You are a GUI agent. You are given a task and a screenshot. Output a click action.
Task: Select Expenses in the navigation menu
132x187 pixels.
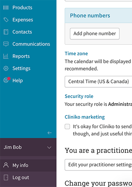click(23, 20)
